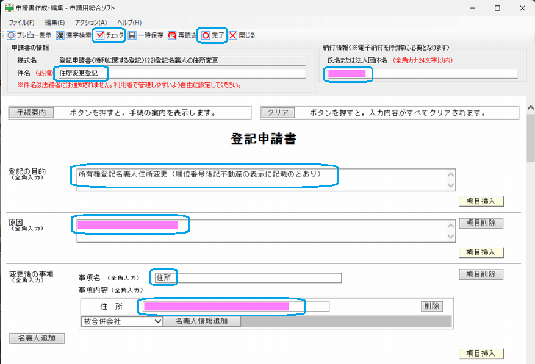The width and height of the screenshot is (535, 364).
Task: Expand the 被合併会社 dropdown list
Action: click(157, 321)
